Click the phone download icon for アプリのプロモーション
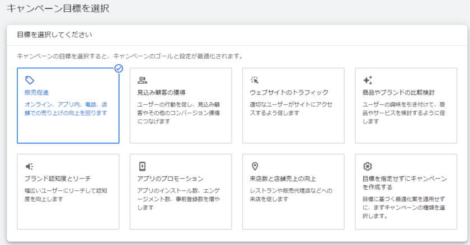The height and width of the screenshot is (245, 470). tap(142, 166)
